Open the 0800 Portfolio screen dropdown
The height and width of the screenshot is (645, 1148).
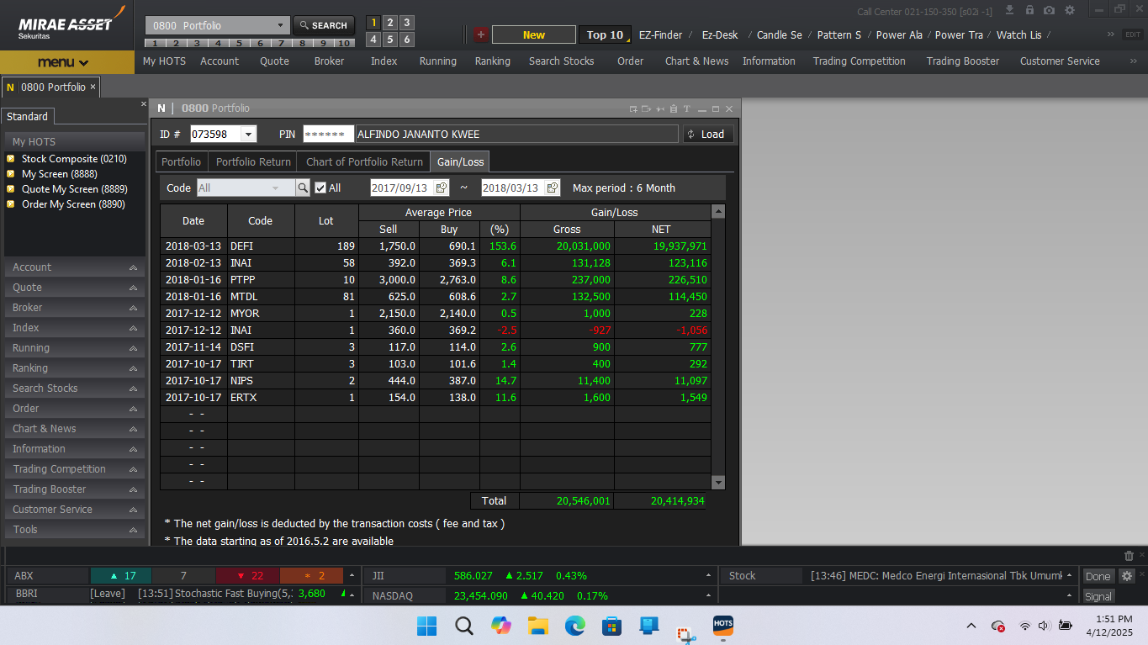click(280, 25)
